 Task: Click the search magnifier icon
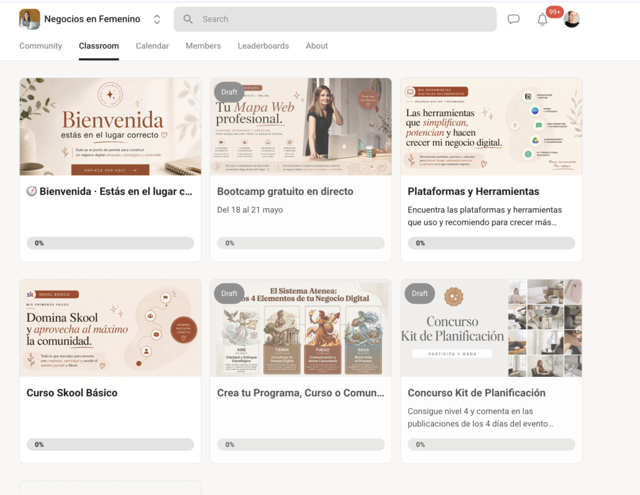188,19
